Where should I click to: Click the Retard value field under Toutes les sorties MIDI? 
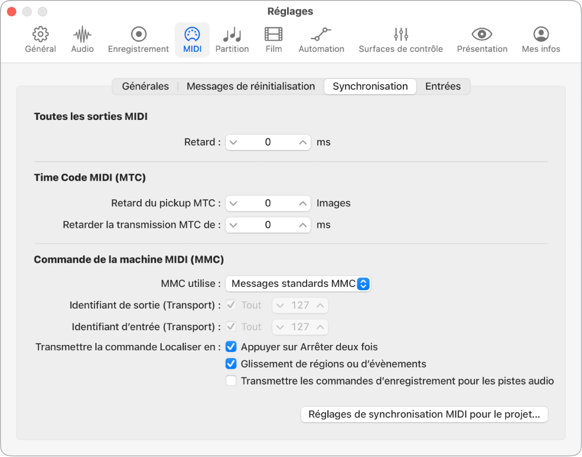pos(268,142)
